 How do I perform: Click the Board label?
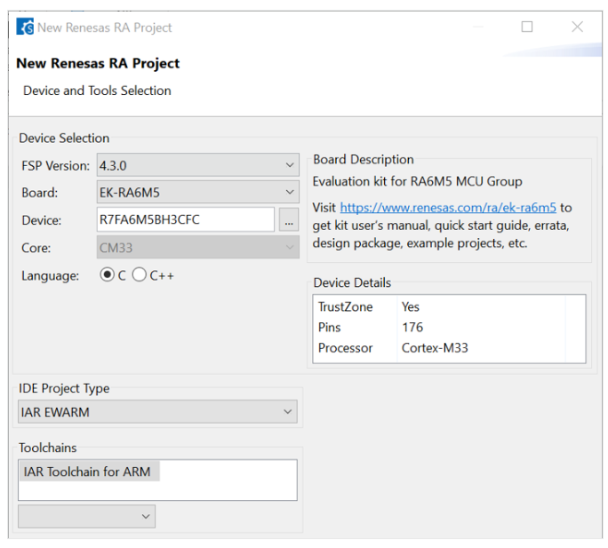39,193
